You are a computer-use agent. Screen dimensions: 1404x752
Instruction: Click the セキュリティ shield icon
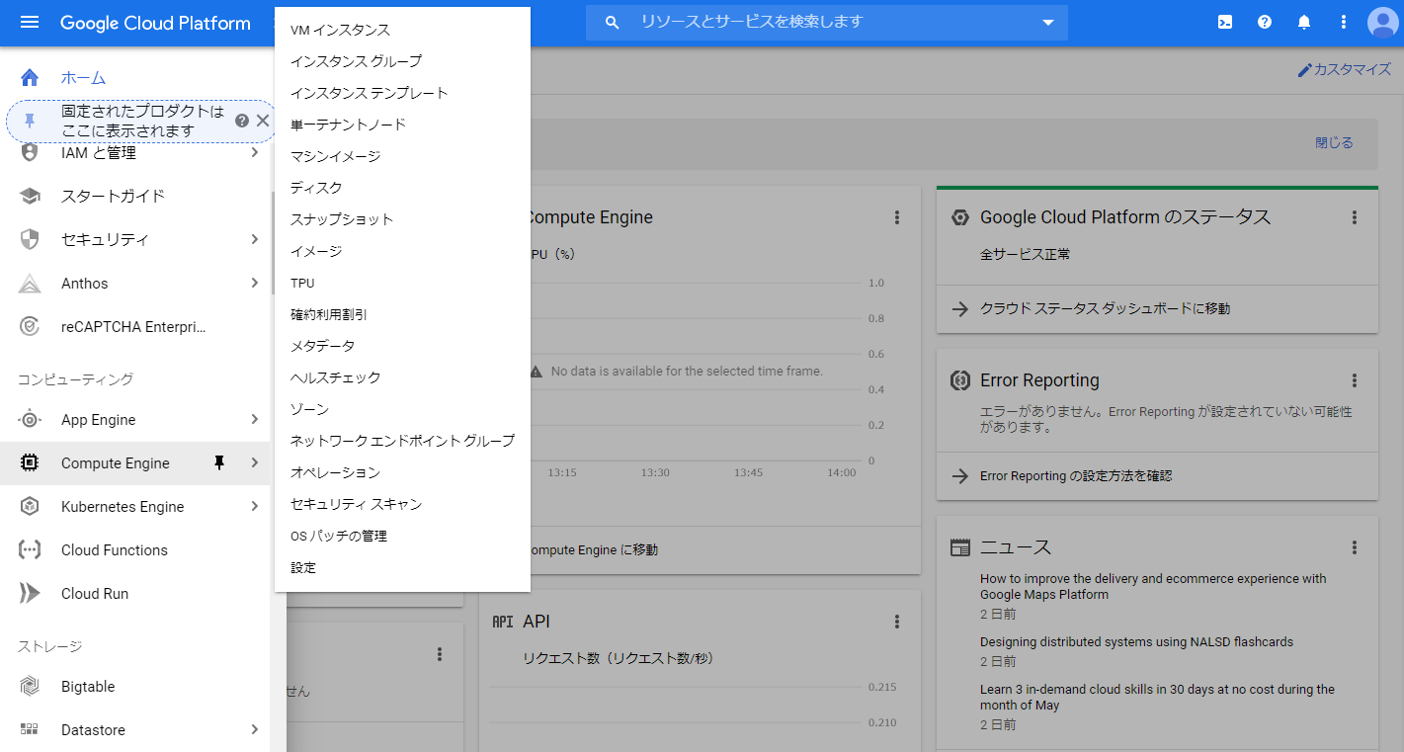(30, 239)
